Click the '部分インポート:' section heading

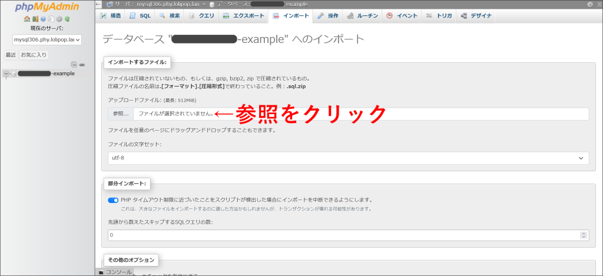127,184
